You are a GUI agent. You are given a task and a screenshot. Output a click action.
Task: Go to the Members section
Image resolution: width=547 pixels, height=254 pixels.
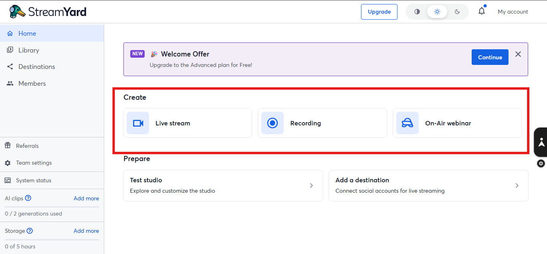tap(32, 83)
